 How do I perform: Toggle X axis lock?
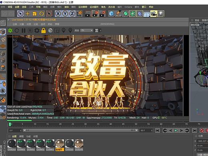[x=58, y=14]
